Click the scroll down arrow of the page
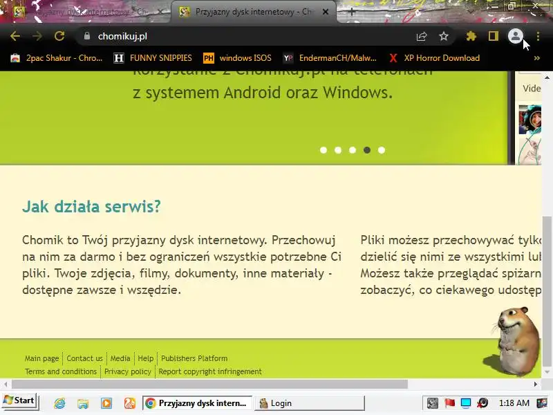Image resolution: width=553 pixels, height=415 pixels. [x=547, y=372]
